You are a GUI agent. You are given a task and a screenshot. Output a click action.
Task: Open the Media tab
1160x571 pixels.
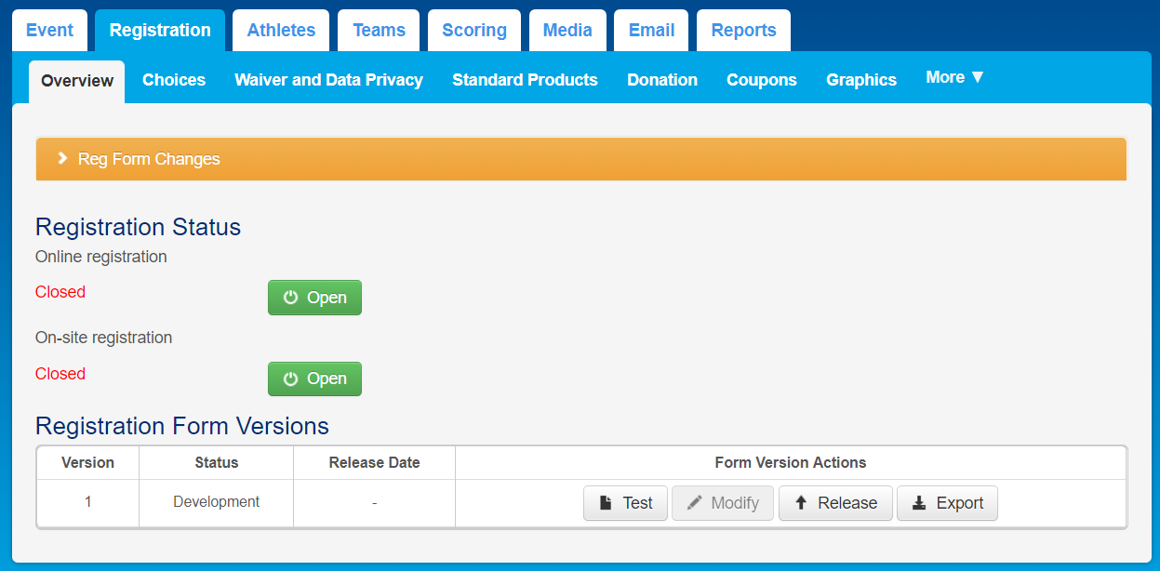click(x=567, y=30)
